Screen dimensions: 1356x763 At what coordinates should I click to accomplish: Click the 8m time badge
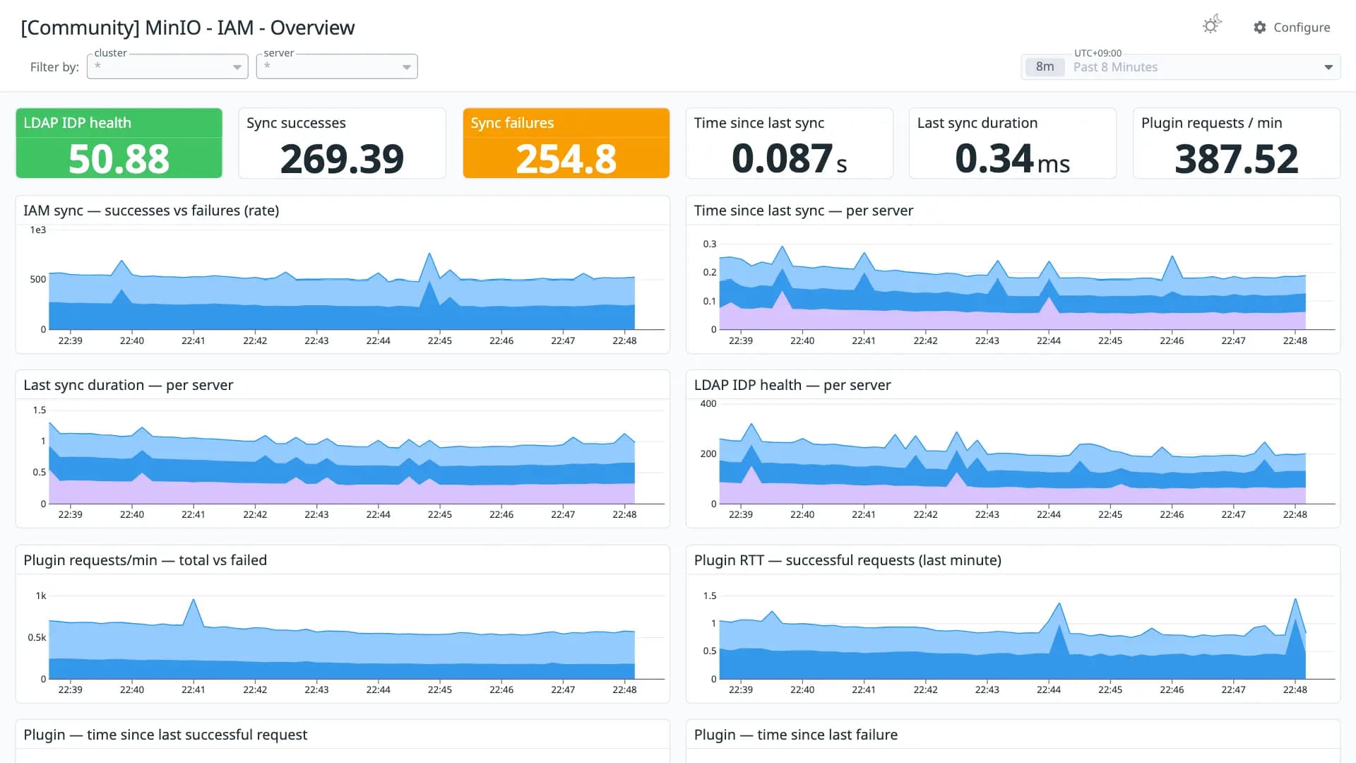coord(1045,67)
